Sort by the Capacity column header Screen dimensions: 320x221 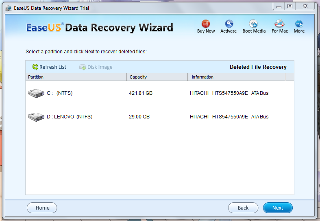[x=157, y=77]
